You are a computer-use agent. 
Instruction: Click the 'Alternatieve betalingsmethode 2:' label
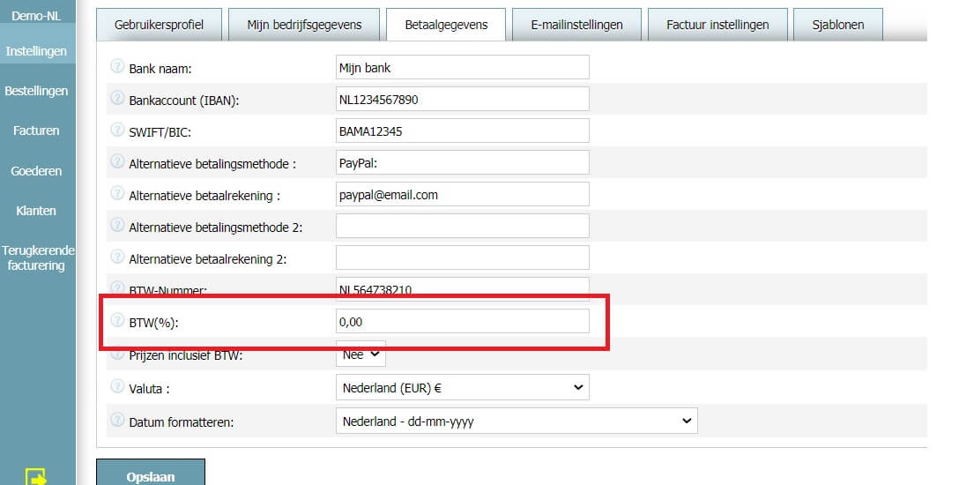point(216,228)
